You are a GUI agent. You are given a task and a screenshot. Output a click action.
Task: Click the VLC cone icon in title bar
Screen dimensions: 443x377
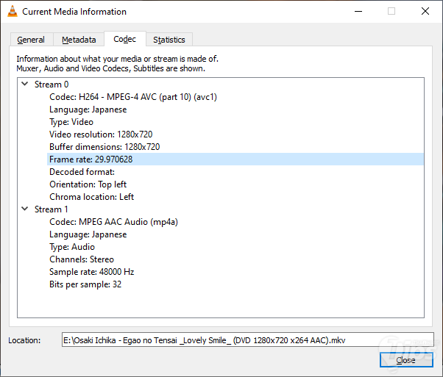(13, 11)
